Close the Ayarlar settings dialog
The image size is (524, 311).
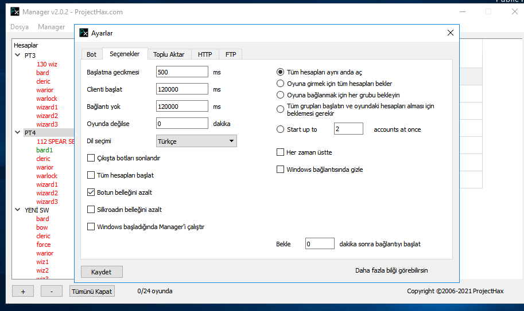coord(451,33)
